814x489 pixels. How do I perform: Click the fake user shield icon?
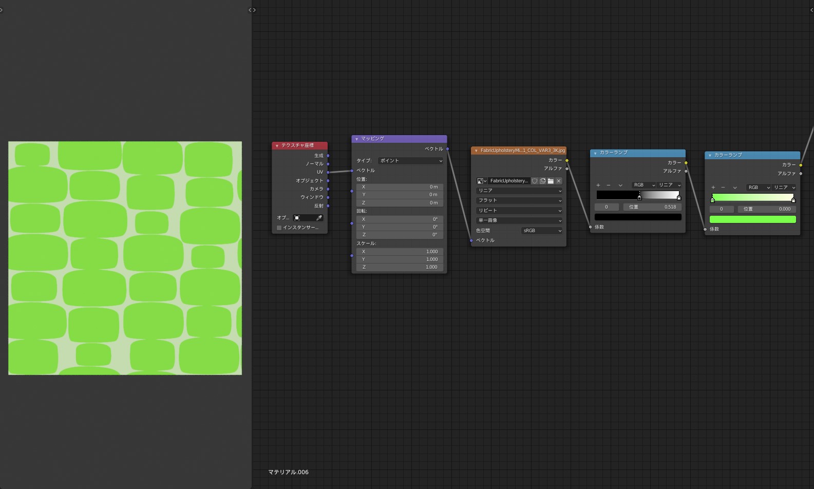(535, 181)
